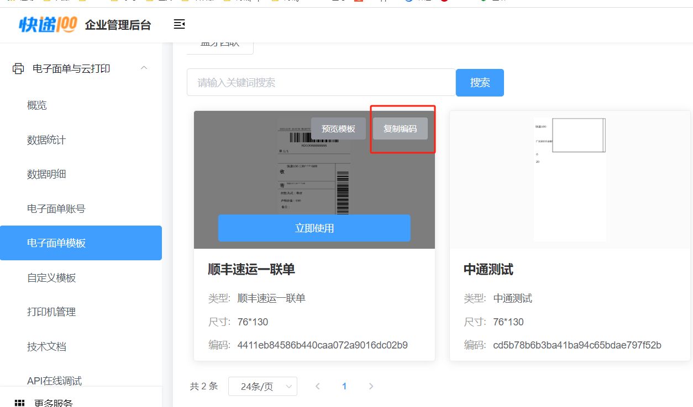Viewport: 693px width, 407px height.
Task: Click the 复制编码 button
Action: (x=400, y=128)
